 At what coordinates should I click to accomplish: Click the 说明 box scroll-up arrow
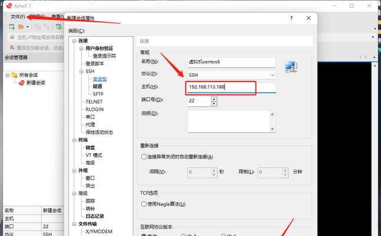pyautogui.click(x=273, y=114)
